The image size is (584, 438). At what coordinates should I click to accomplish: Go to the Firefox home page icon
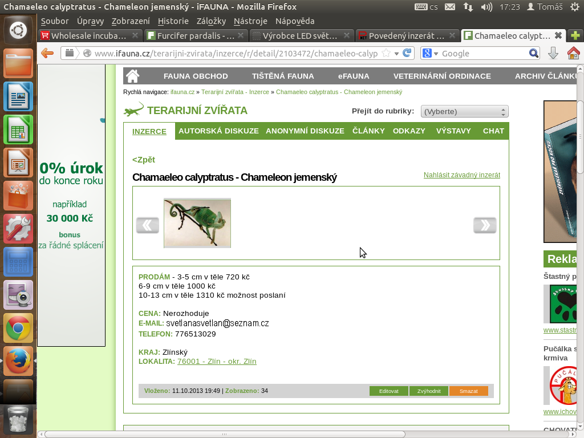pos(573,53)
